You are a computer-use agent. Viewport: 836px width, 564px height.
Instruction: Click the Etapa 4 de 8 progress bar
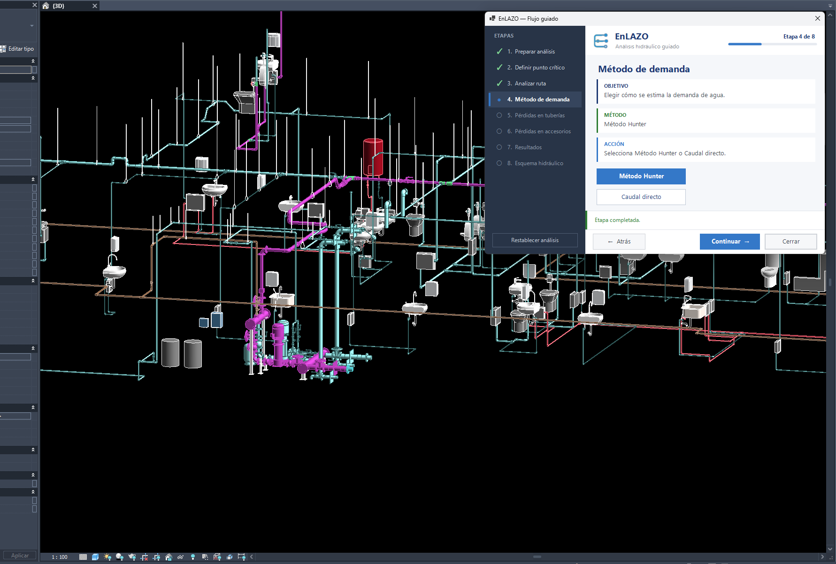tap(772, 44)
